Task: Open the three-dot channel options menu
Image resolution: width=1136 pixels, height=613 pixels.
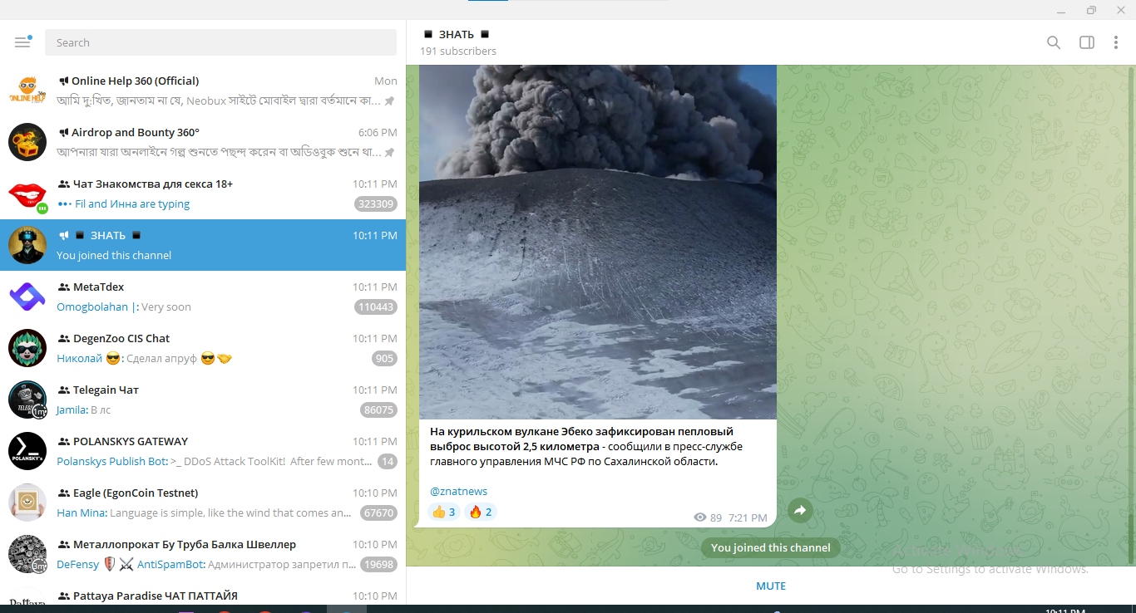Action: tap(1115, 42)
